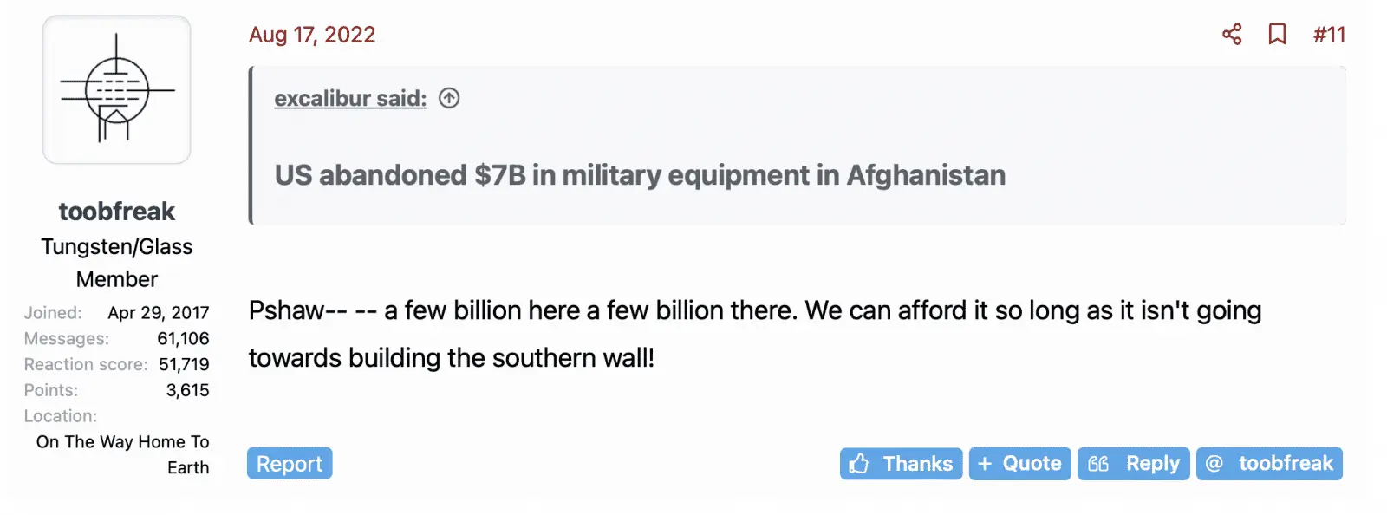Click the quotation marks icon on Reply
This screenshot has height=515, width=1387.
[x=1098, y=464]
